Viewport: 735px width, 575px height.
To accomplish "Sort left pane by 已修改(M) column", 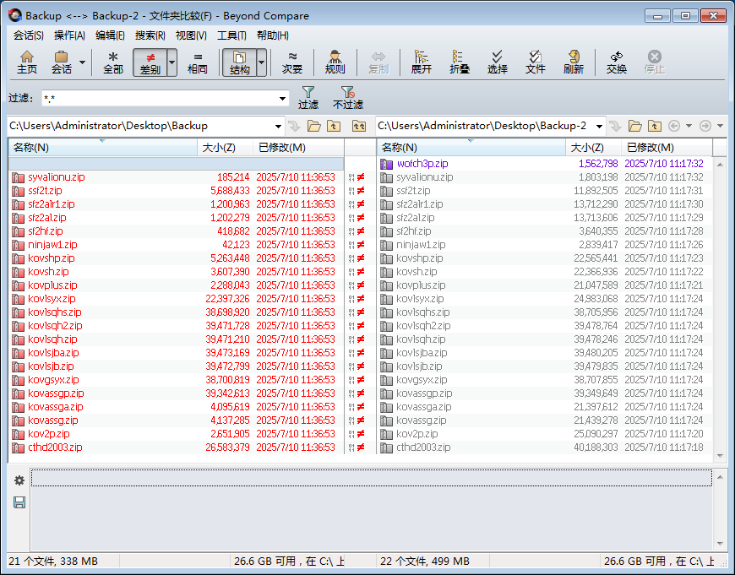I will (298, 148).
